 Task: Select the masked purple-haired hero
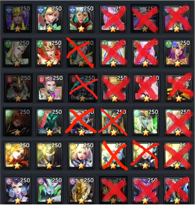point(50,88)
